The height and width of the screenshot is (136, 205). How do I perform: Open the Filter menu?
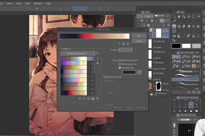27,3
